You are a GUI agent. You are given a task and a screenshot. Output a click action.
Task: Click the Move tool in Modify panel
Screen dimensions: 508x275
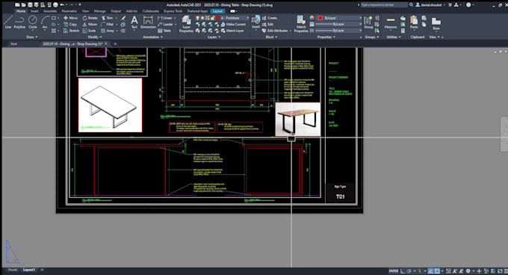(x=70, y=18)
